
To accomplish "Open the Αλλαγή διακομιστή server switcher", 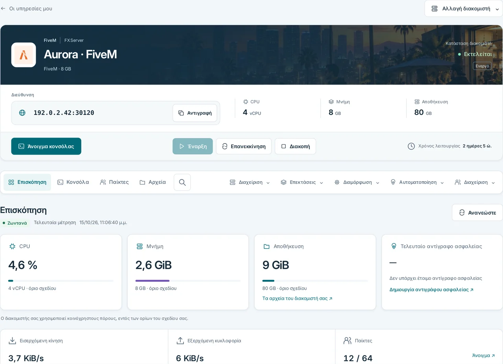I will click(464, 9).
